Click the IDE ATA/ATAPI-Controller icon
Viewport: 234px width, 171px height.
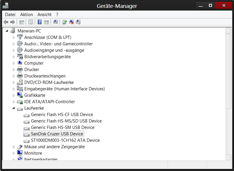click(x=20, y=102)
